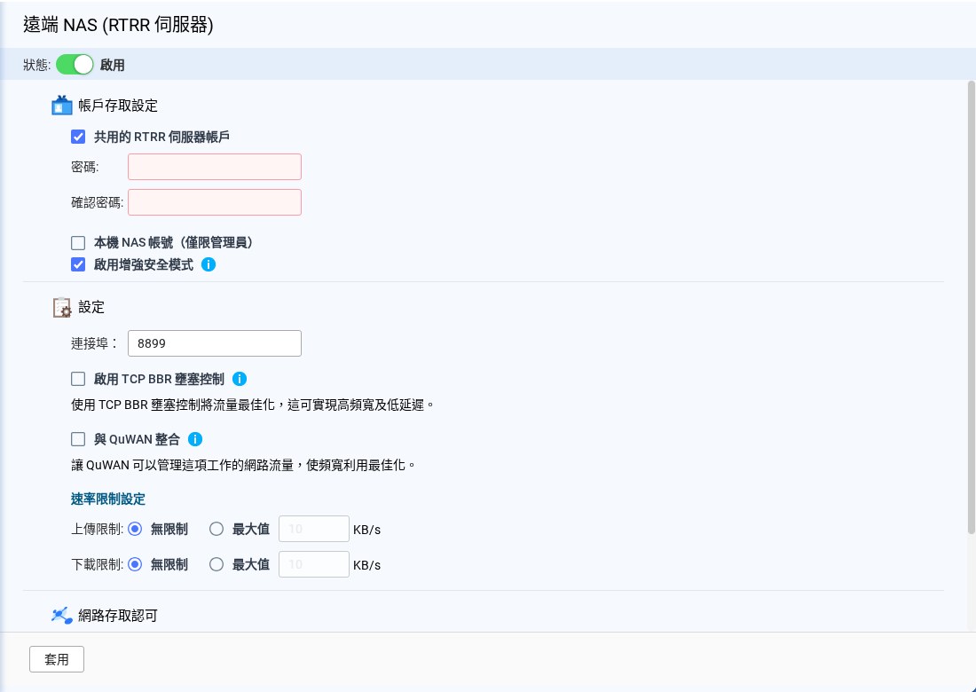976x692 pixels.
Task: Click the 網路存取認可 section icon
Action: [x=61, y=616]
